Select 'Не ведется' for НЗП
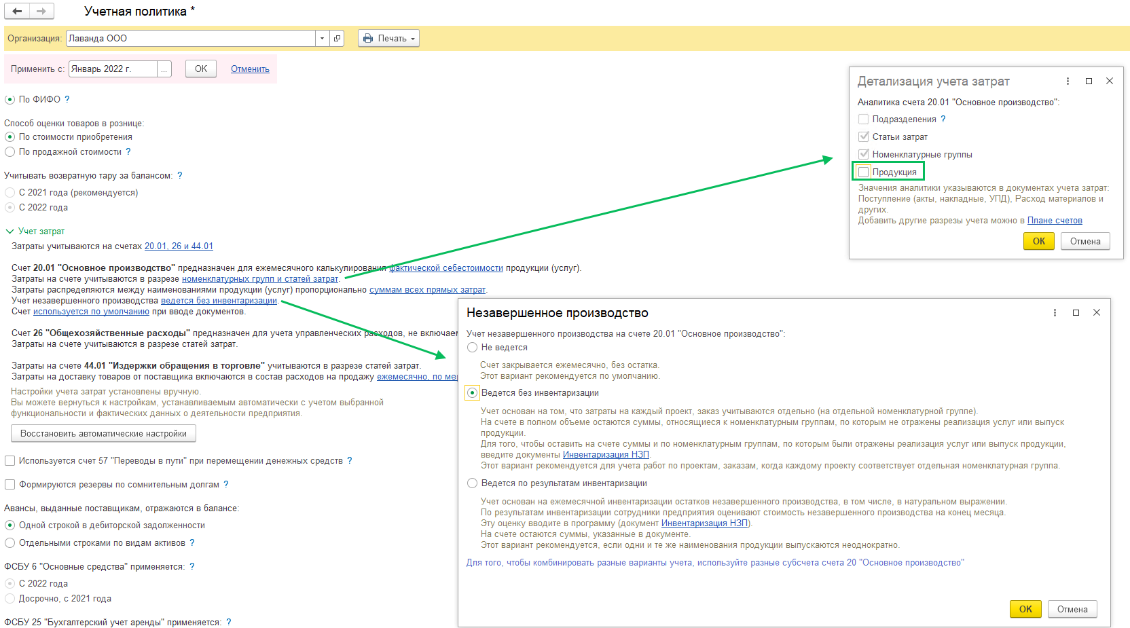Screen dimensions: 1130x628 coord(473,347)
